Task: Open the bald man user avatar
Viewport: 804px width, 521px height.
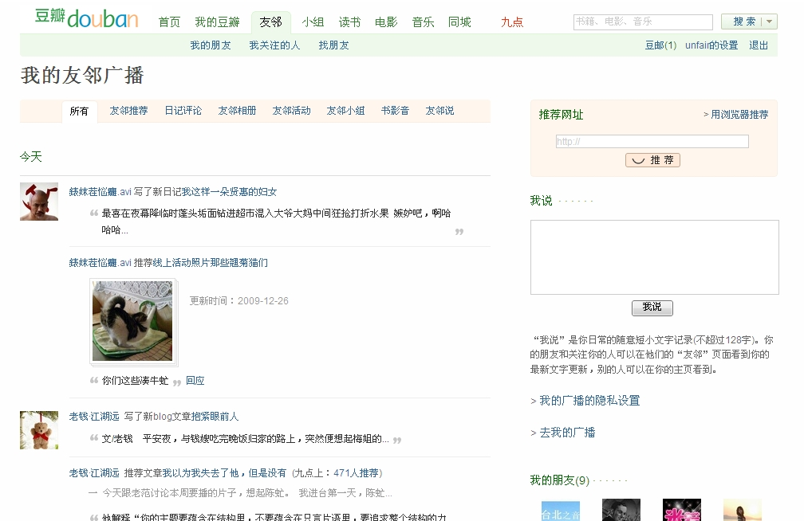Action: 39,202
